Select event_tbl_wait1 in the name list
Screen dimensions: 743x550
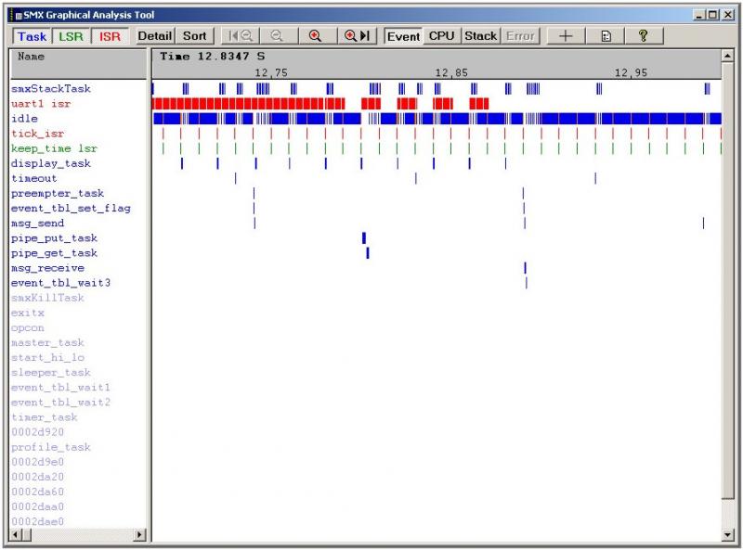pos(60,387)
